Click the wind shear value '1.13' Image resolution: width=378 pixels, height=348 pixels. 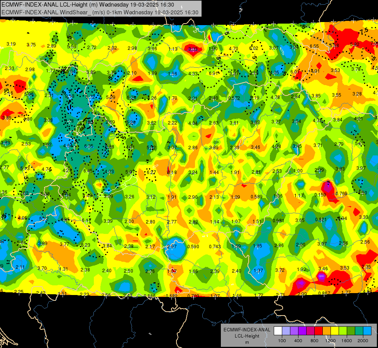tap(173, 49)
